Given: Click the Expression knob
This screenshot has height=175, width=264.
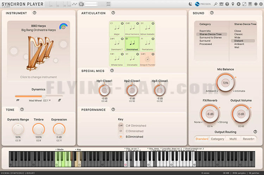Looking at the screenshot, I should (x=59, y=129).
